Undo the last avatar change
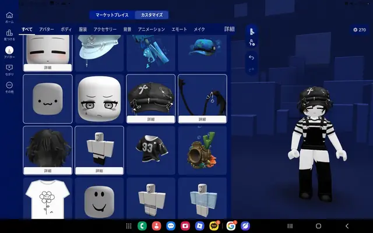The height and width of the screenshot is (233, 373). [x=251, y=58]
